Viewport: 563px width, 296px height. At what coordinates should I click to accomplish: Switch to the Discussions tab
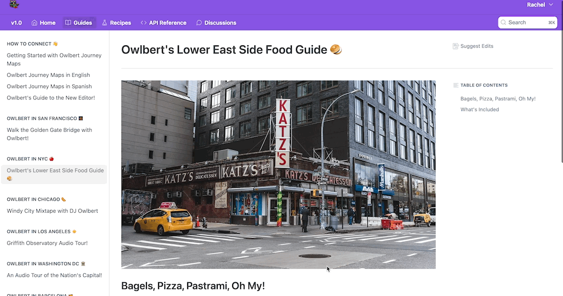[x=216, y=22]
